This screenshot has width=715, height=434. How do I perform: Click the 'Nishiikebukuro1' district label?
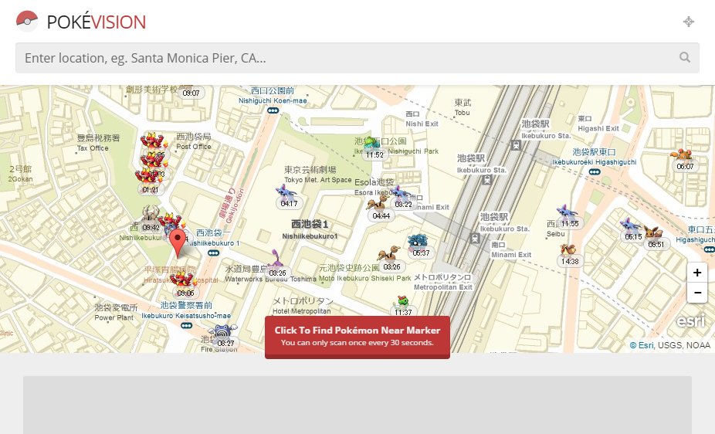coord(310,236)
